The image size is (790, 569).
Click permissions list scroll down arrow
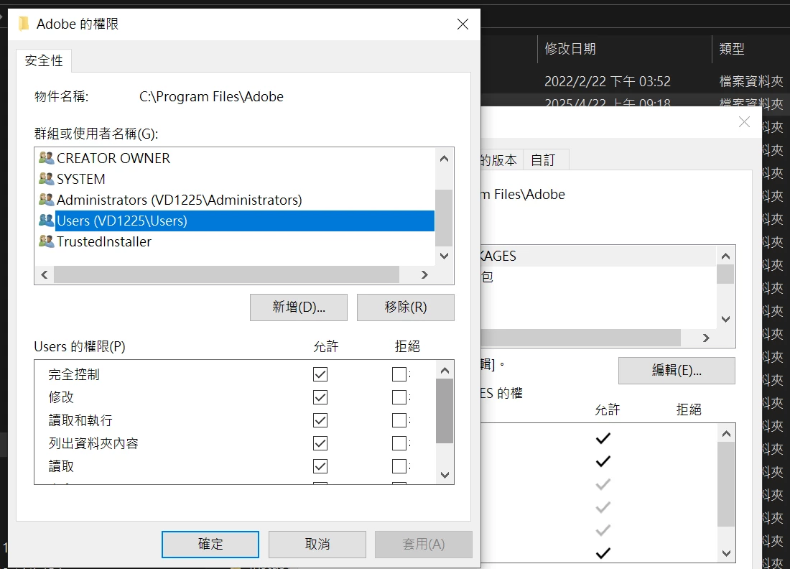(445, 475)
